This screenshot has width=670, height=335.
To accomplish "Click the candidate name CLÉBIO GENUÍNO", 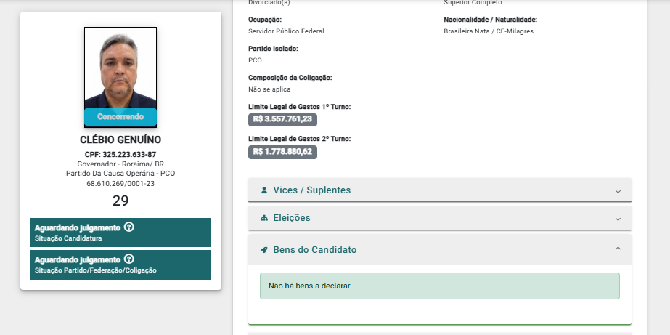I will pos(120,140).
